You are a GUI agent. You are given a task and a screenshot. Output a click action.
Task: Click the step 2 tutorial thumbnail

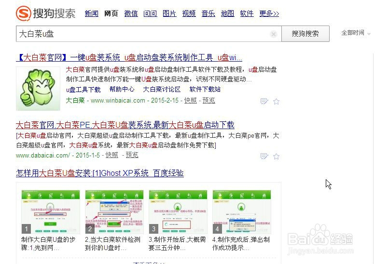[114, 212]
